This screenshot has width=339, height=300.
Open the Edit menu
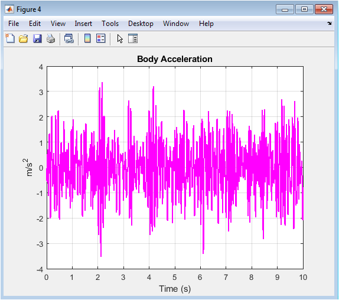tap(35, 24)
